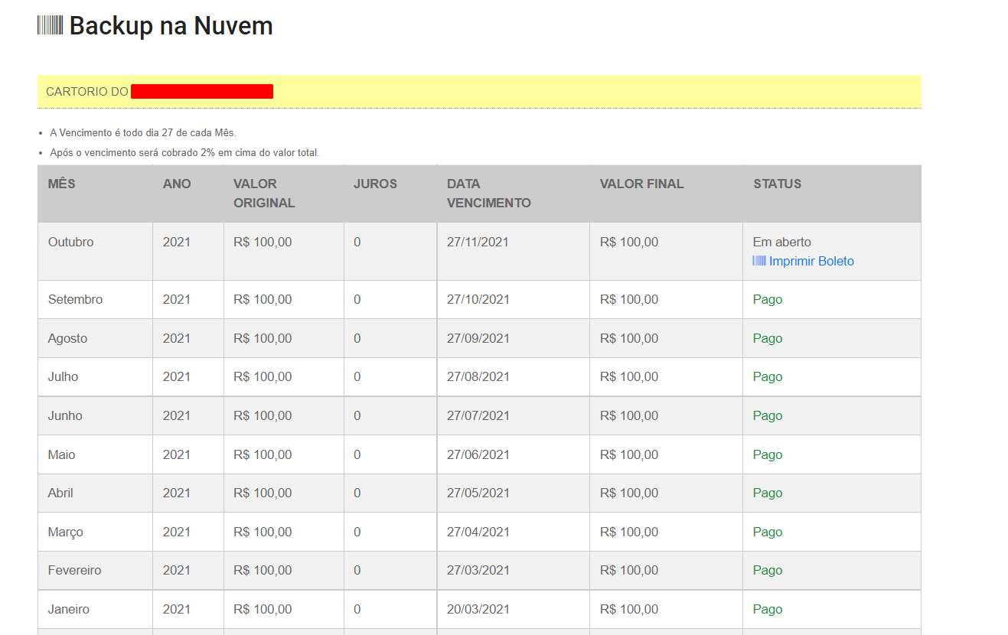Click the due date 27/10/2021
The height and width of the screenshot is (635, 1008).
pyautogui.click(x=478, y=299)
